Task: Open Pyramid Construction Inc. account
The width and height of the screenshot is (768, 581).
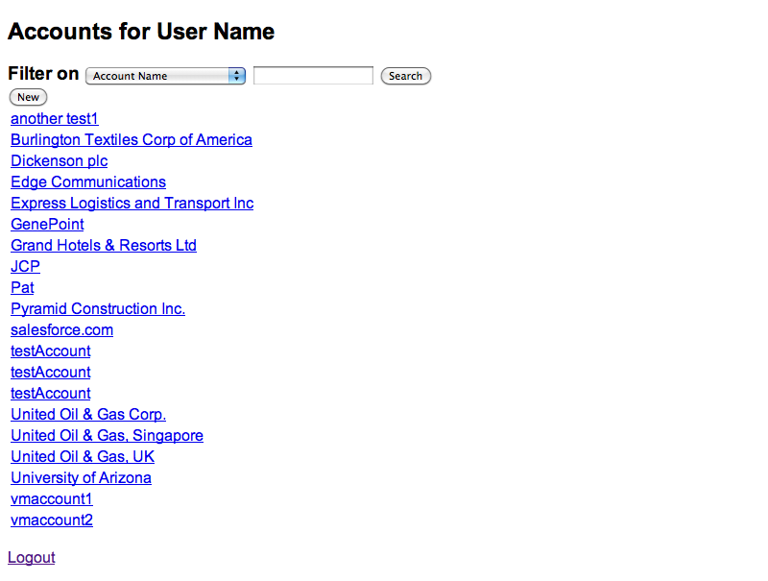Action: [98, 308]
